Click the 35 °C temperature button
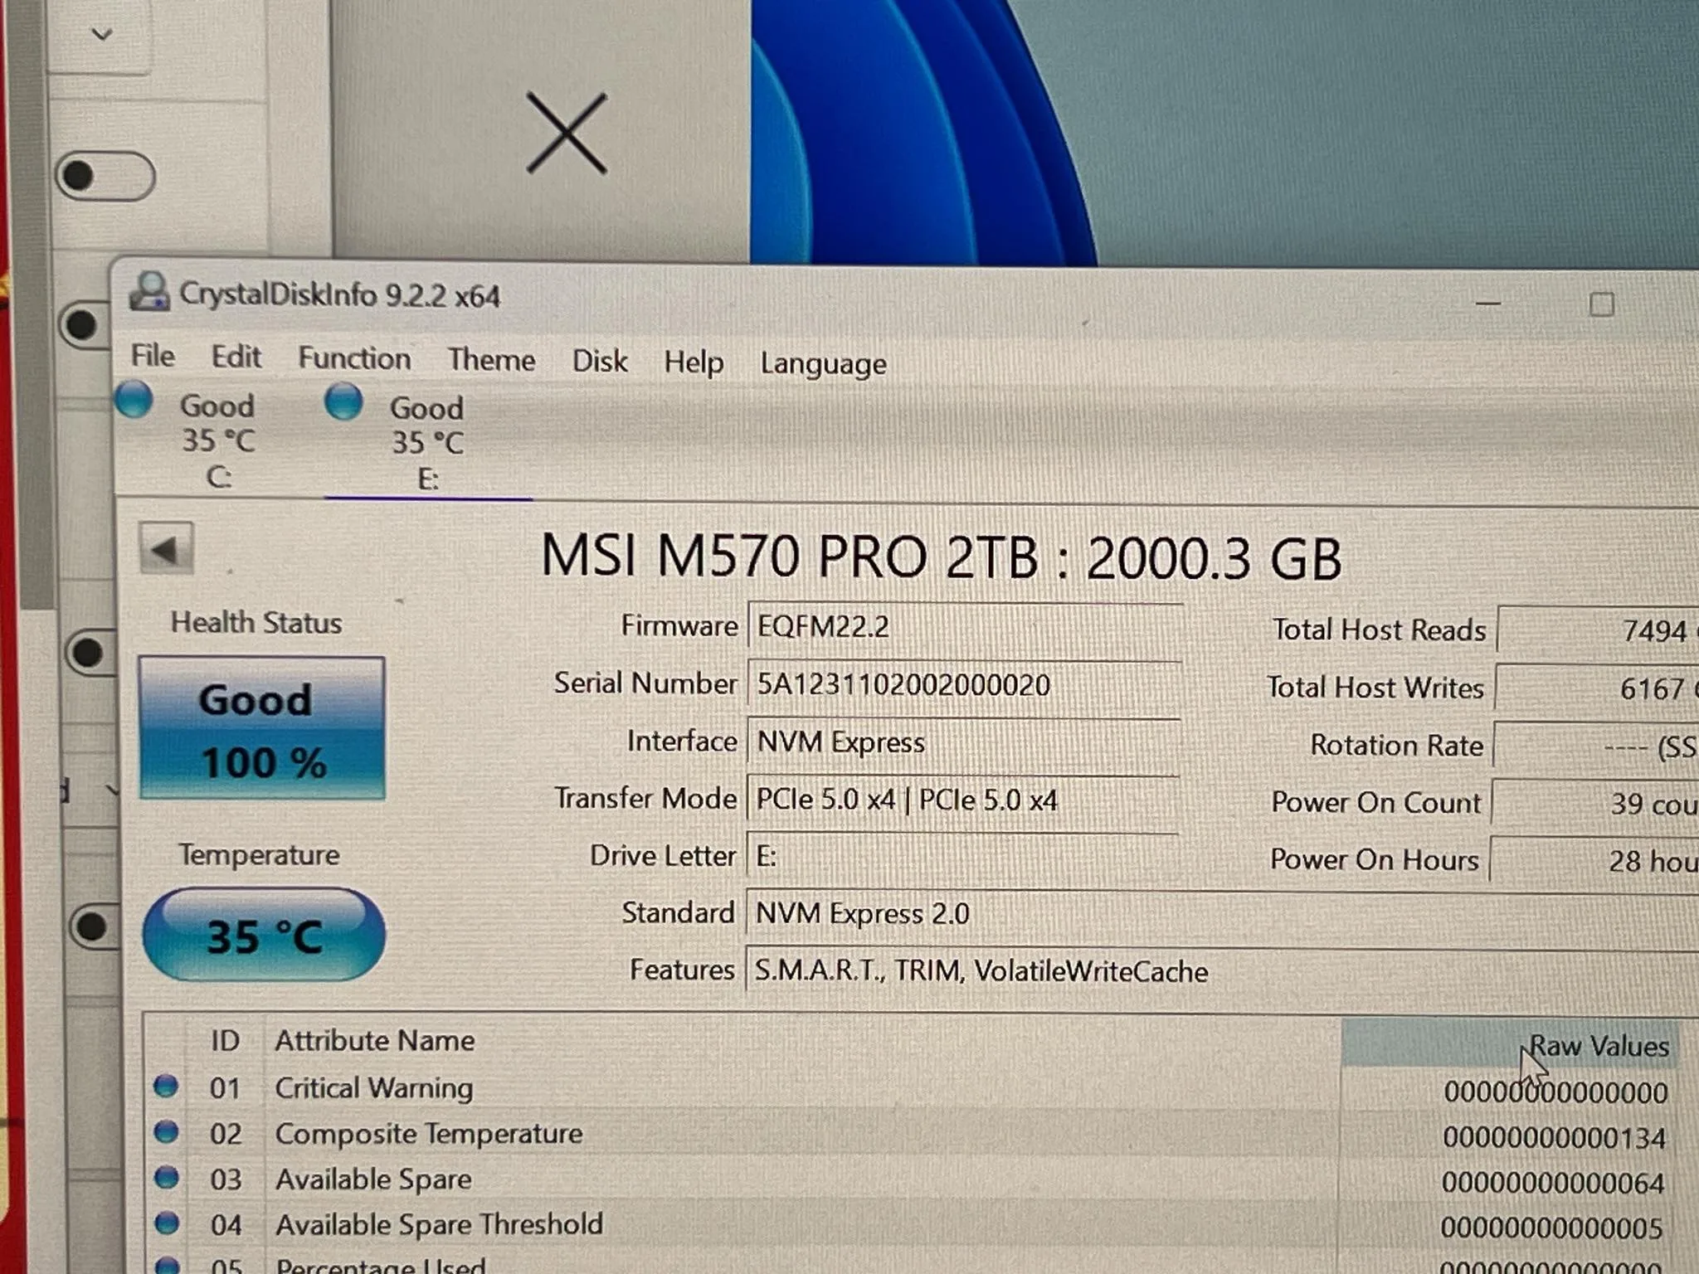 (x=264, y=936)
